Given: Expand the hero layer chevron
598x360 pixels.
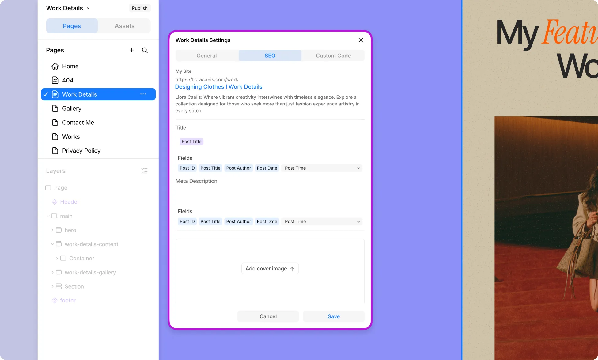Looking at the screenshot, I should (53, 230).
